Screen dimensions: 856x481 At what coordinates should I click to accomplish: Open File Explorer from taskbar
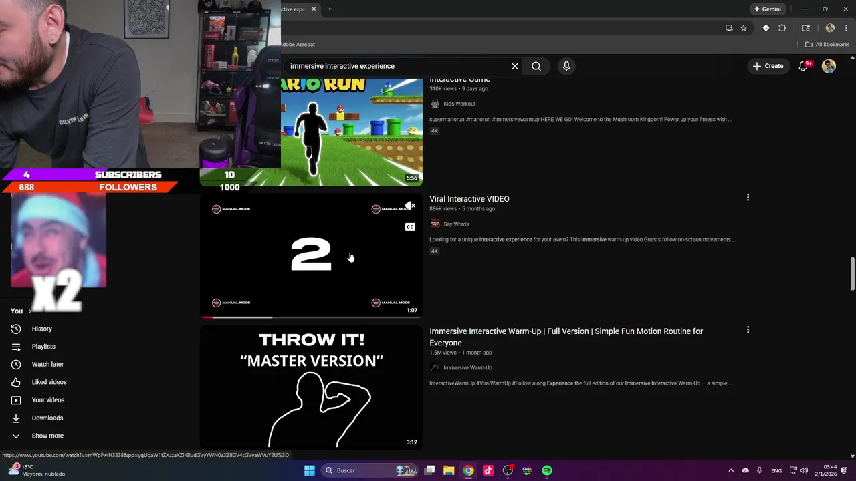449,470
